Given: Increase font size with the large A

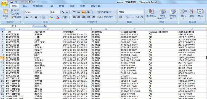Looking at the screenshot, I should (63, 12).
